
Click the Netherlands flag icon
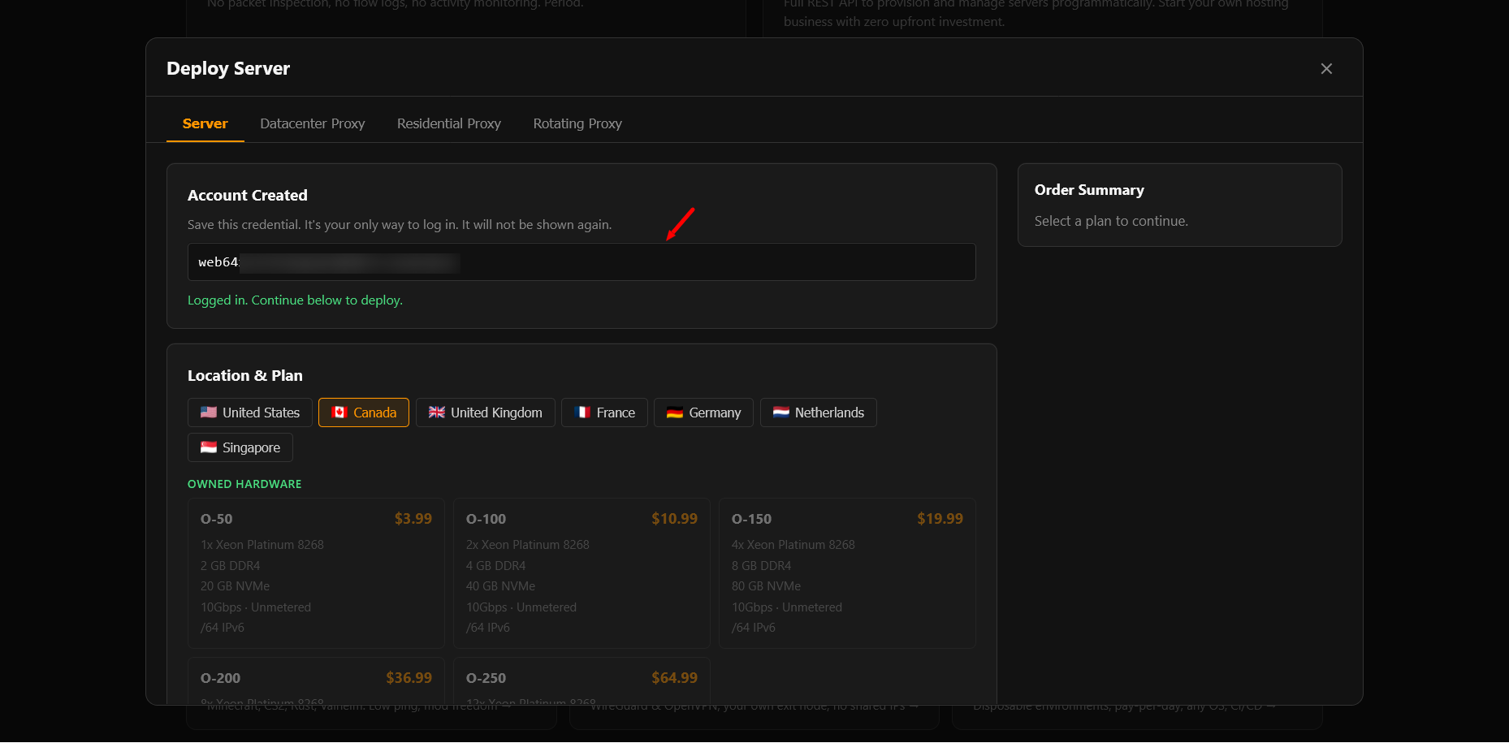[781, 413]
